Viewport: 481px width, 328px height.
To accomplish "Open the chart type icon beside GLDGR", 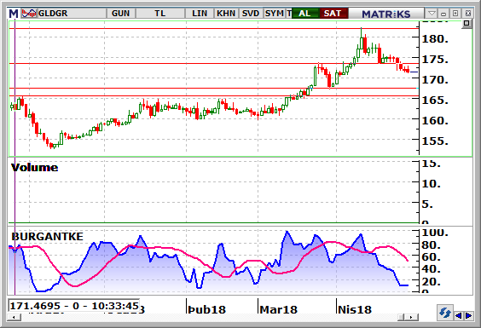I will pos(29,14).
